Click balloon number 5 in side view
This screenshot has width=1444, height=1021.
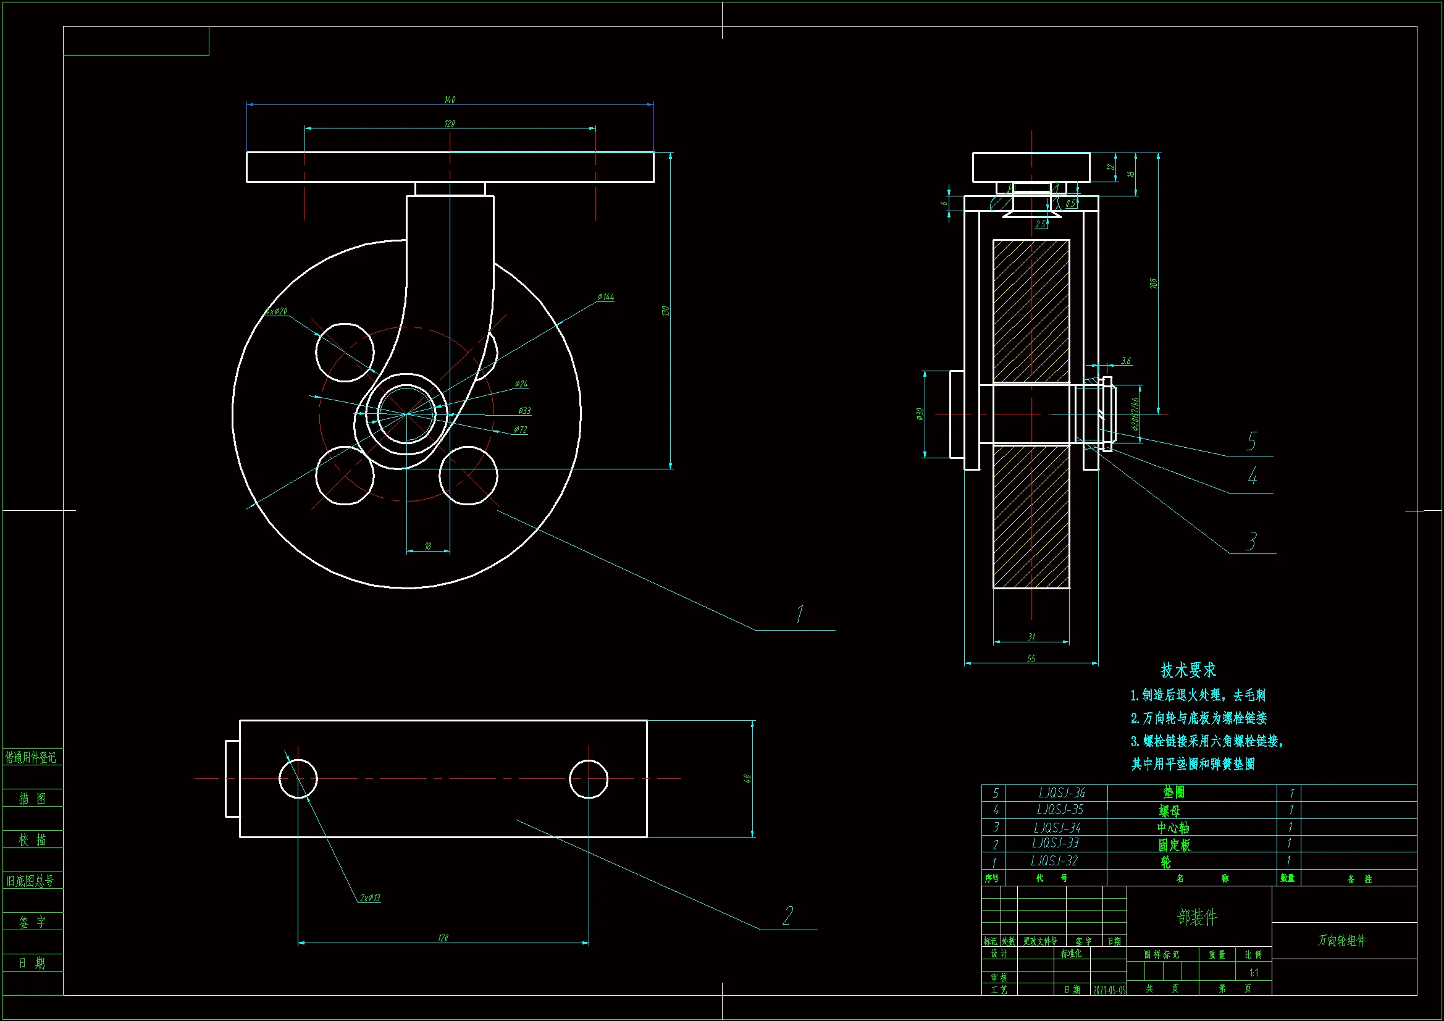point(1251,442)
